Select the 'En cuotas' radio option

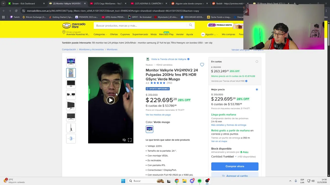[x=257, y=62]
